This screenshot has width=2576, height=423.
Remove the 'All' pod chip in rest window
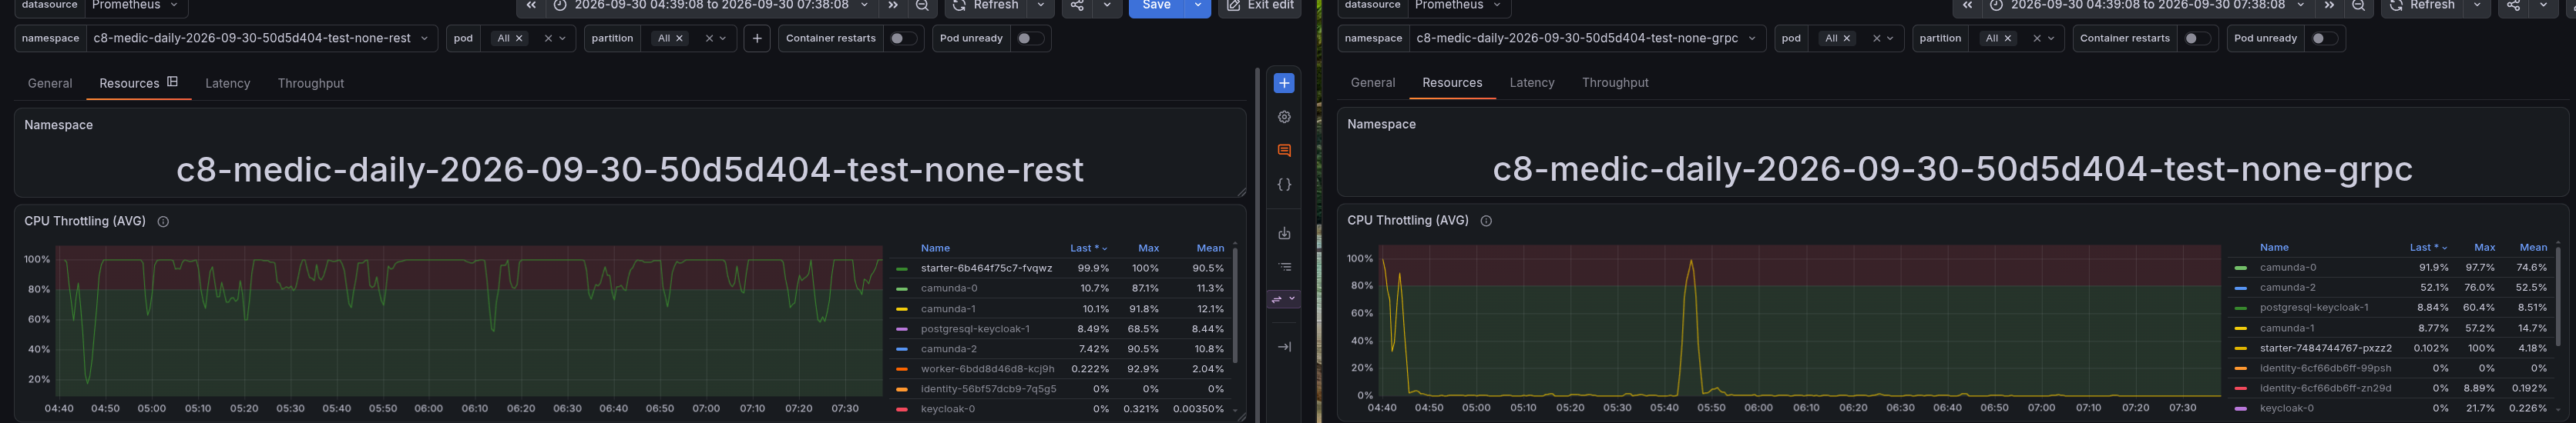coord(519,39)
